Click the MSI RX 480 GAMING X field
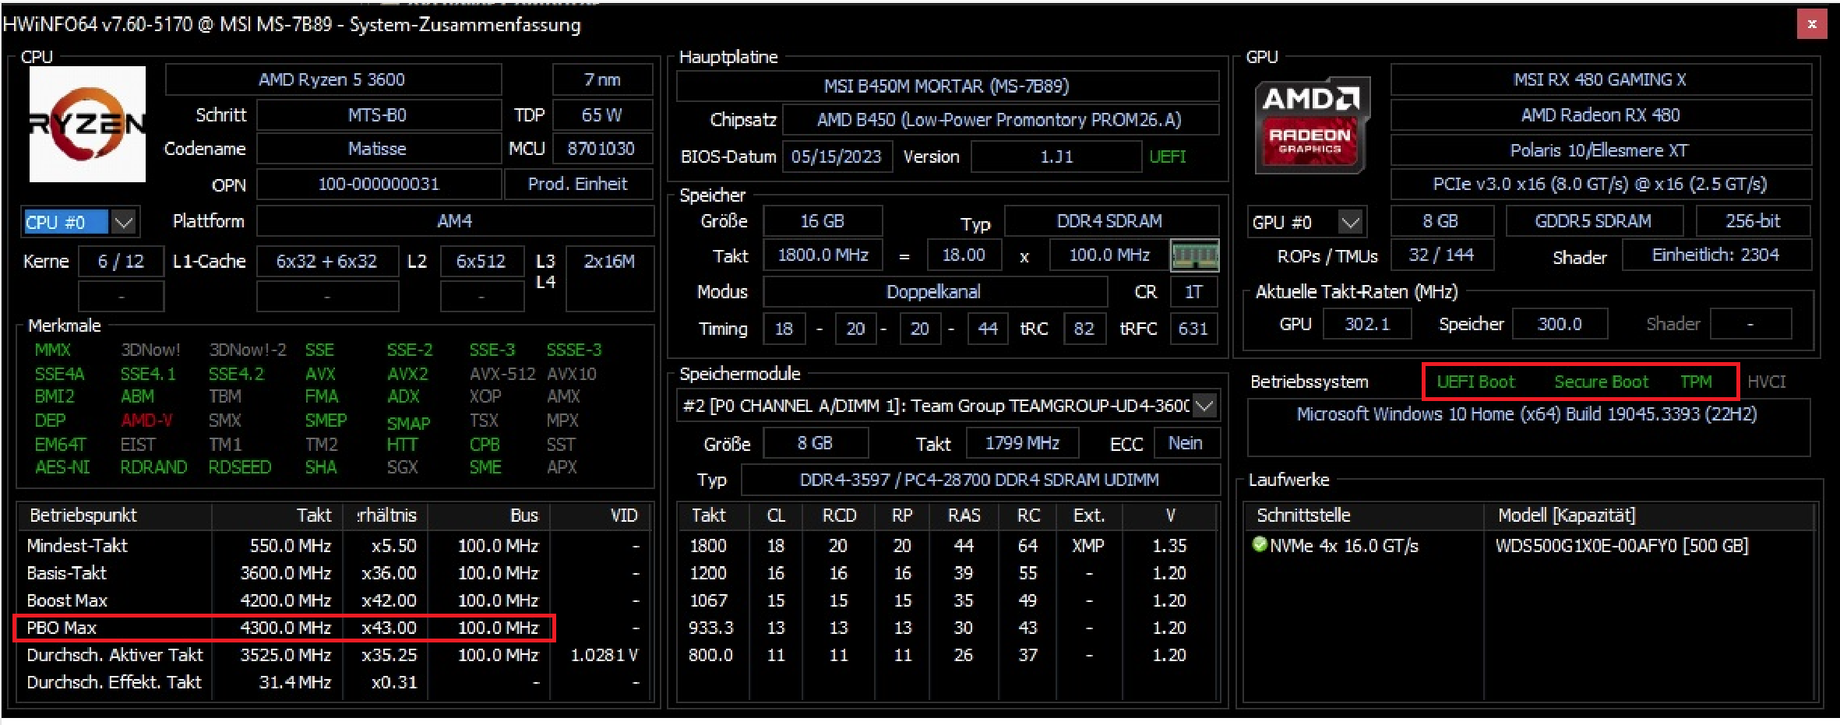Image resolution: width=1840 pixels, height=725 pixels. tap(1600, 79)
